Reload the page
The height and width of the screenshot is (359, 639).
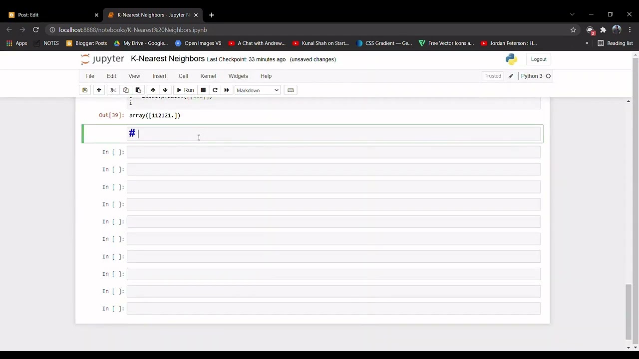coord(36,30)
